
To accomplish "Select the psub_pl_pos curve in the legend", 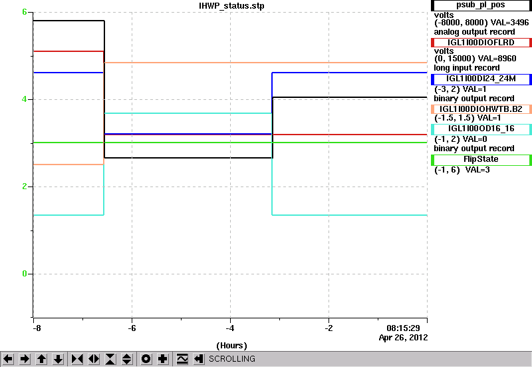I will 481,5.
